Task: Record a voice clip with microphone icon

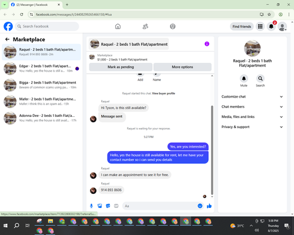Action: (92, 206)
